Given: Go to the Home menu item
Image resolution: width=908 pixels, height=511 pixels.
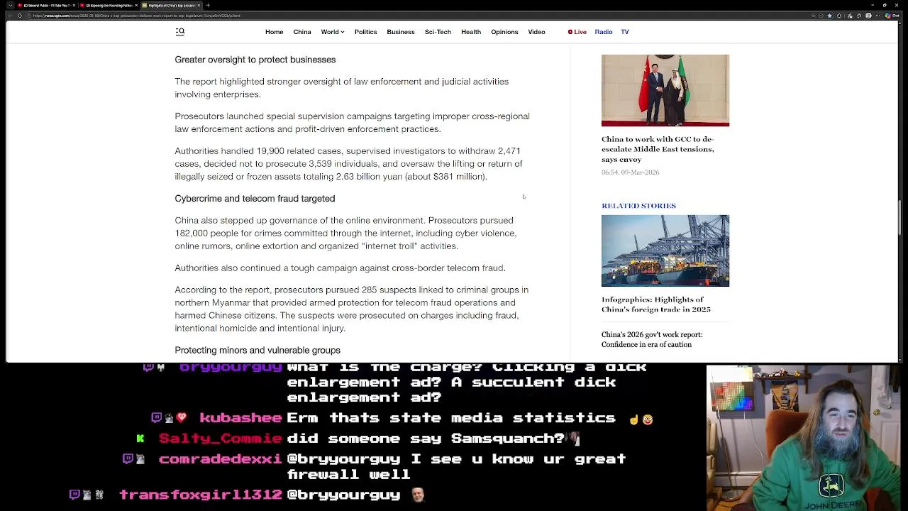Looking at the screenshot, I should click(274, 32).
